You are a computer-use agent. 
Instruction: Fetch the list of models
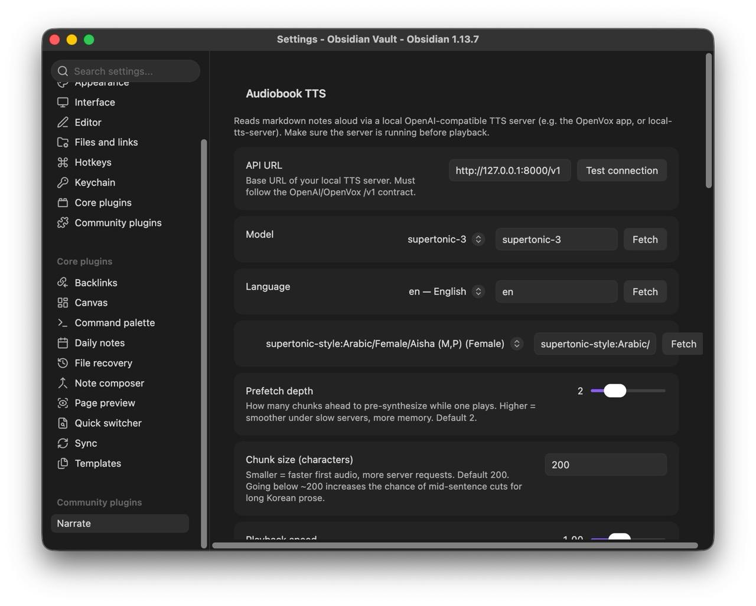[645, 240]
